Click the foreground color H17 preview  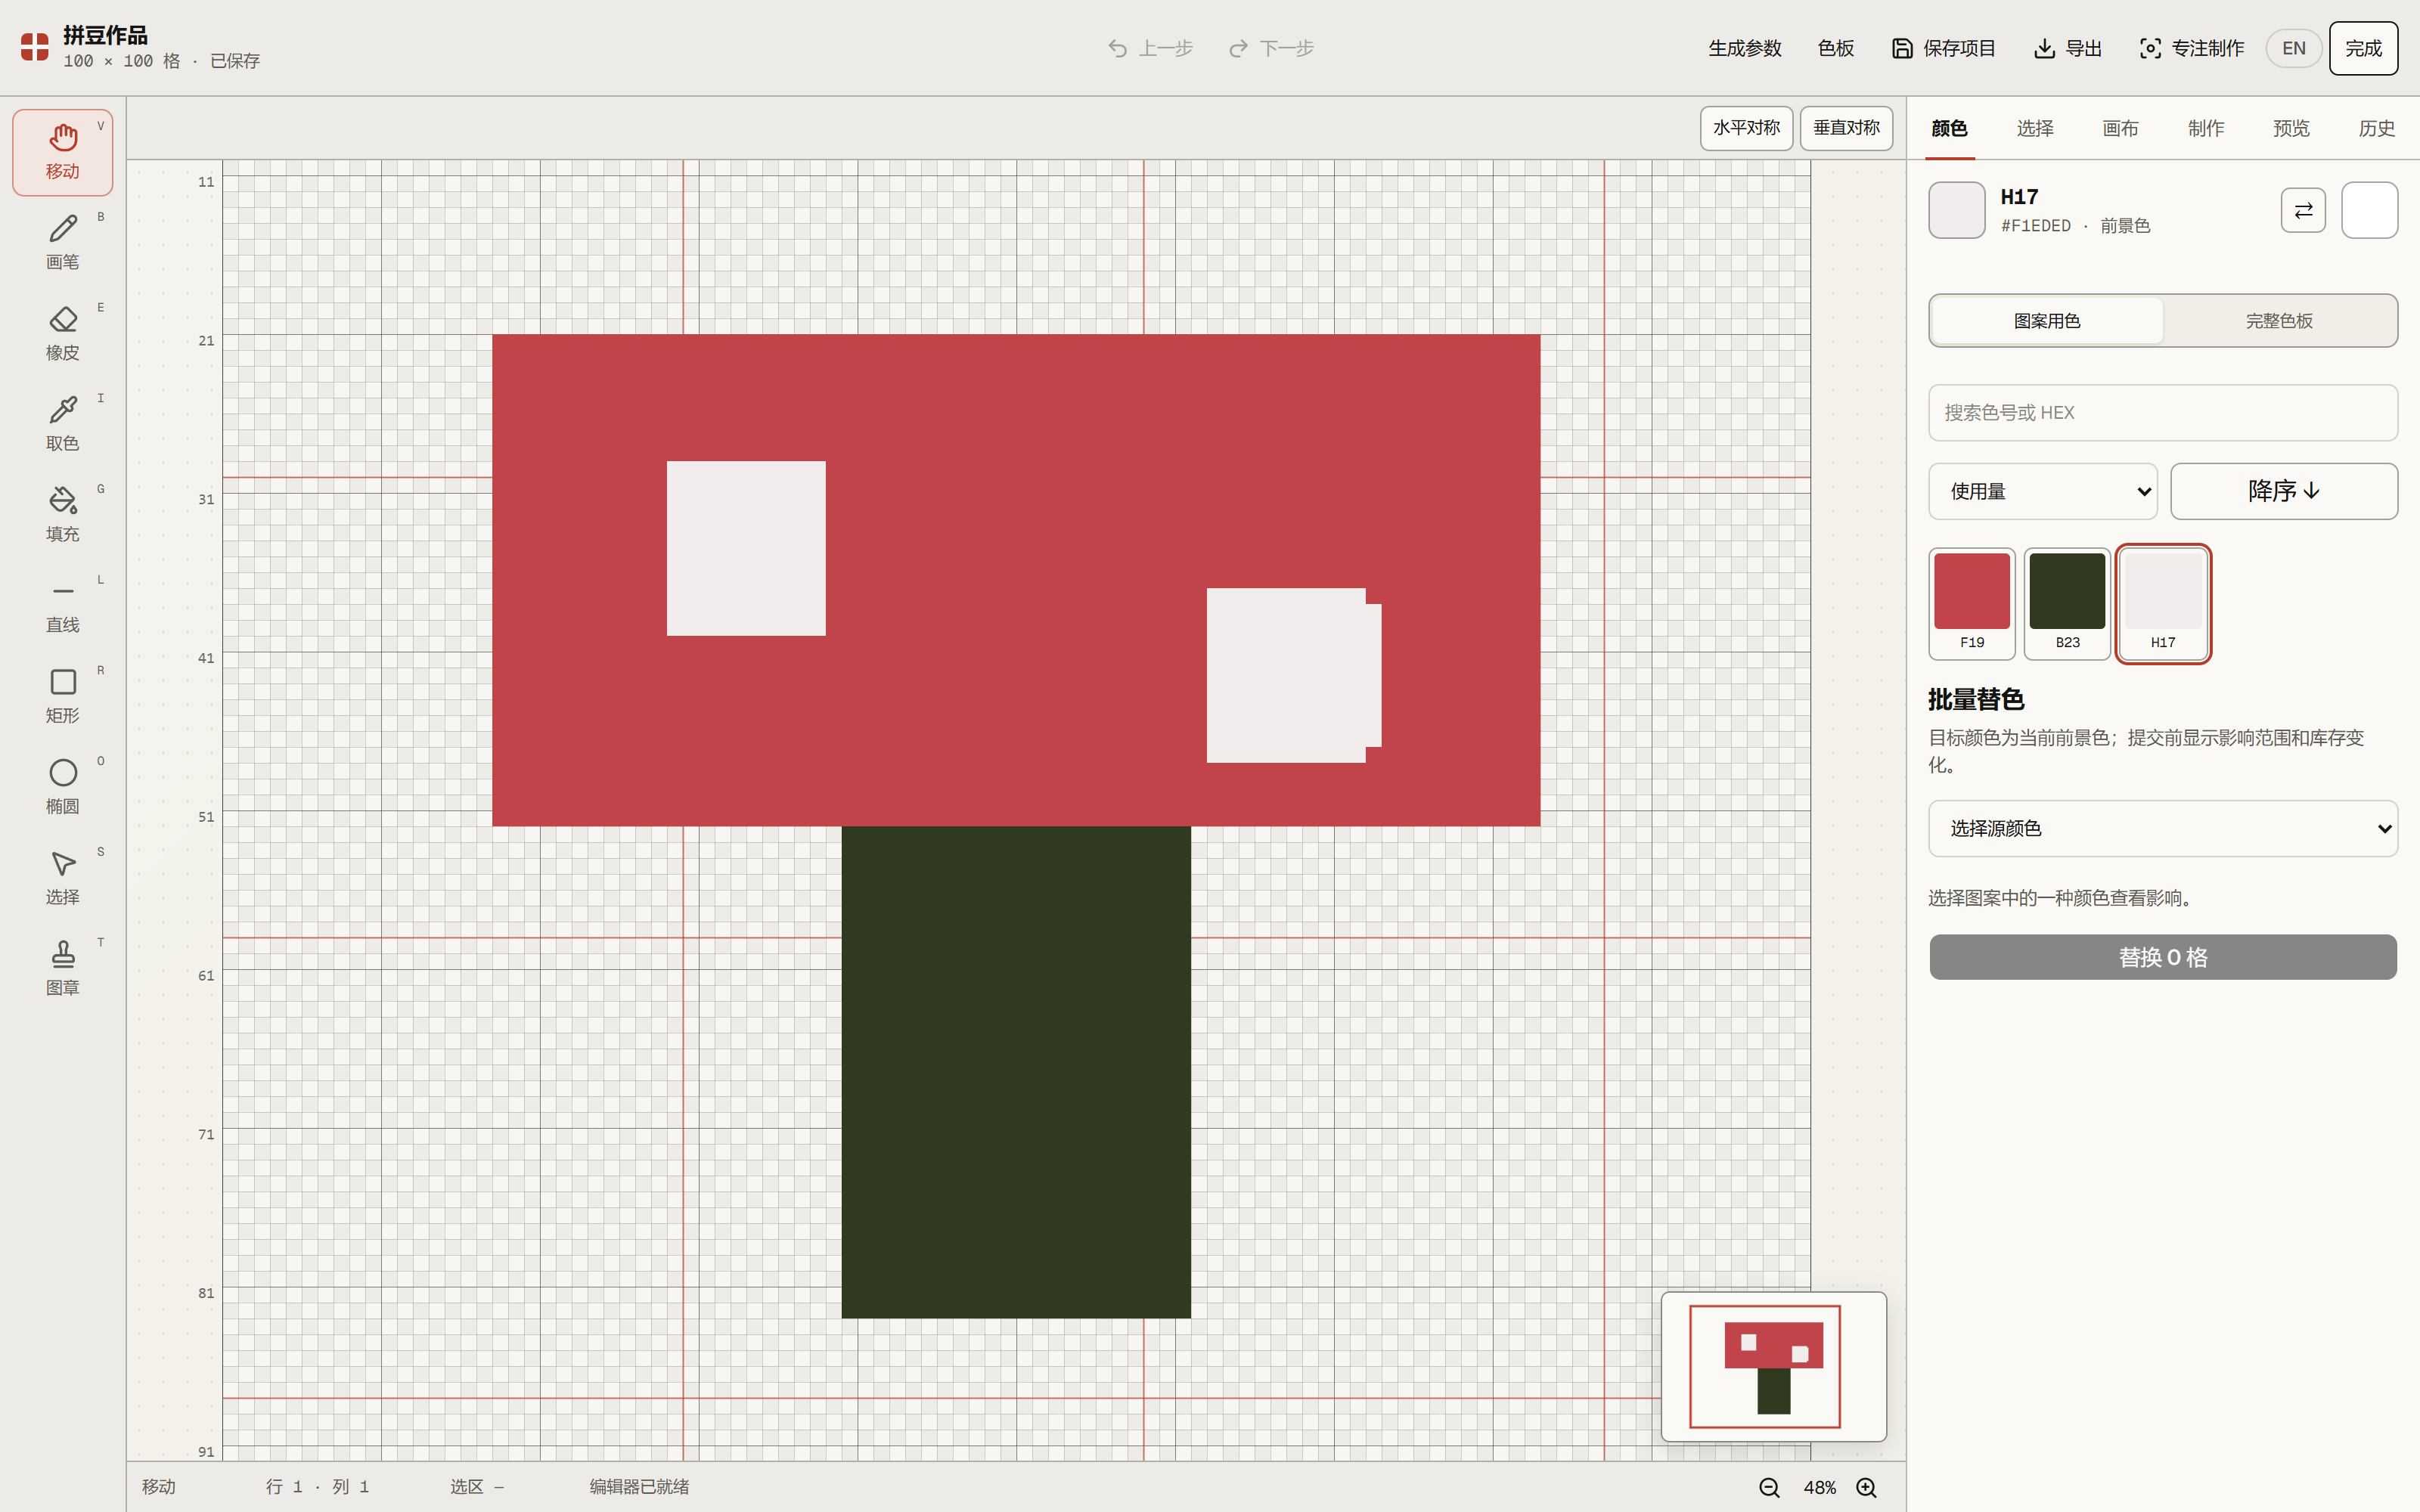(1957, 210)
